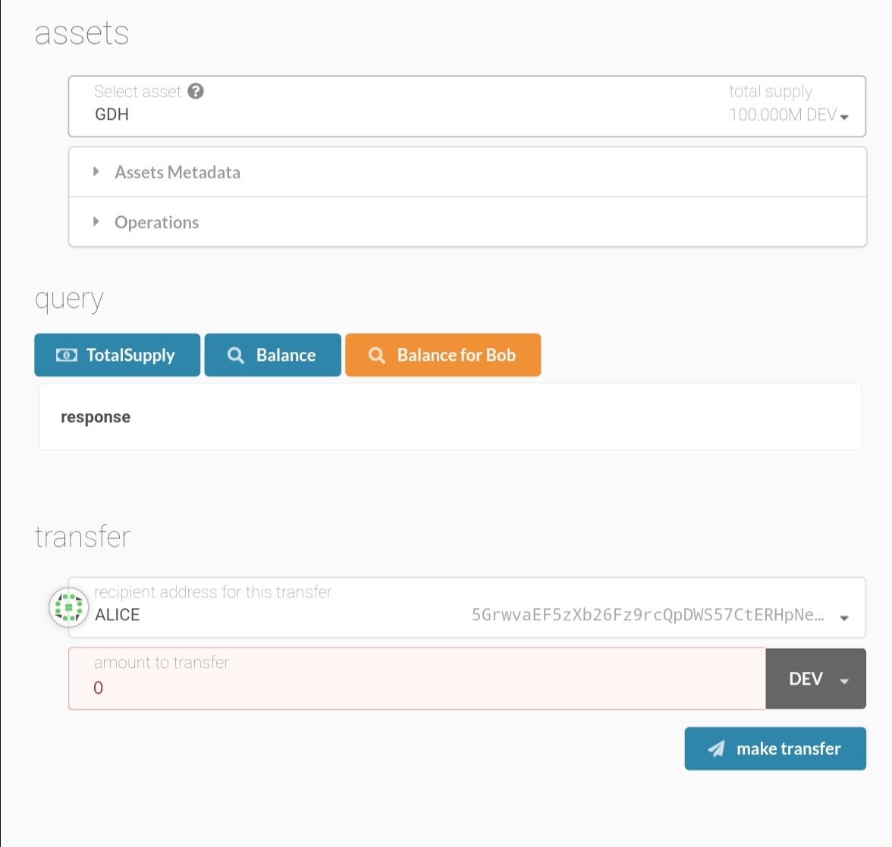Click the ALICE account identicon
This screenshot has width=892, height=847.
point(68,607)
